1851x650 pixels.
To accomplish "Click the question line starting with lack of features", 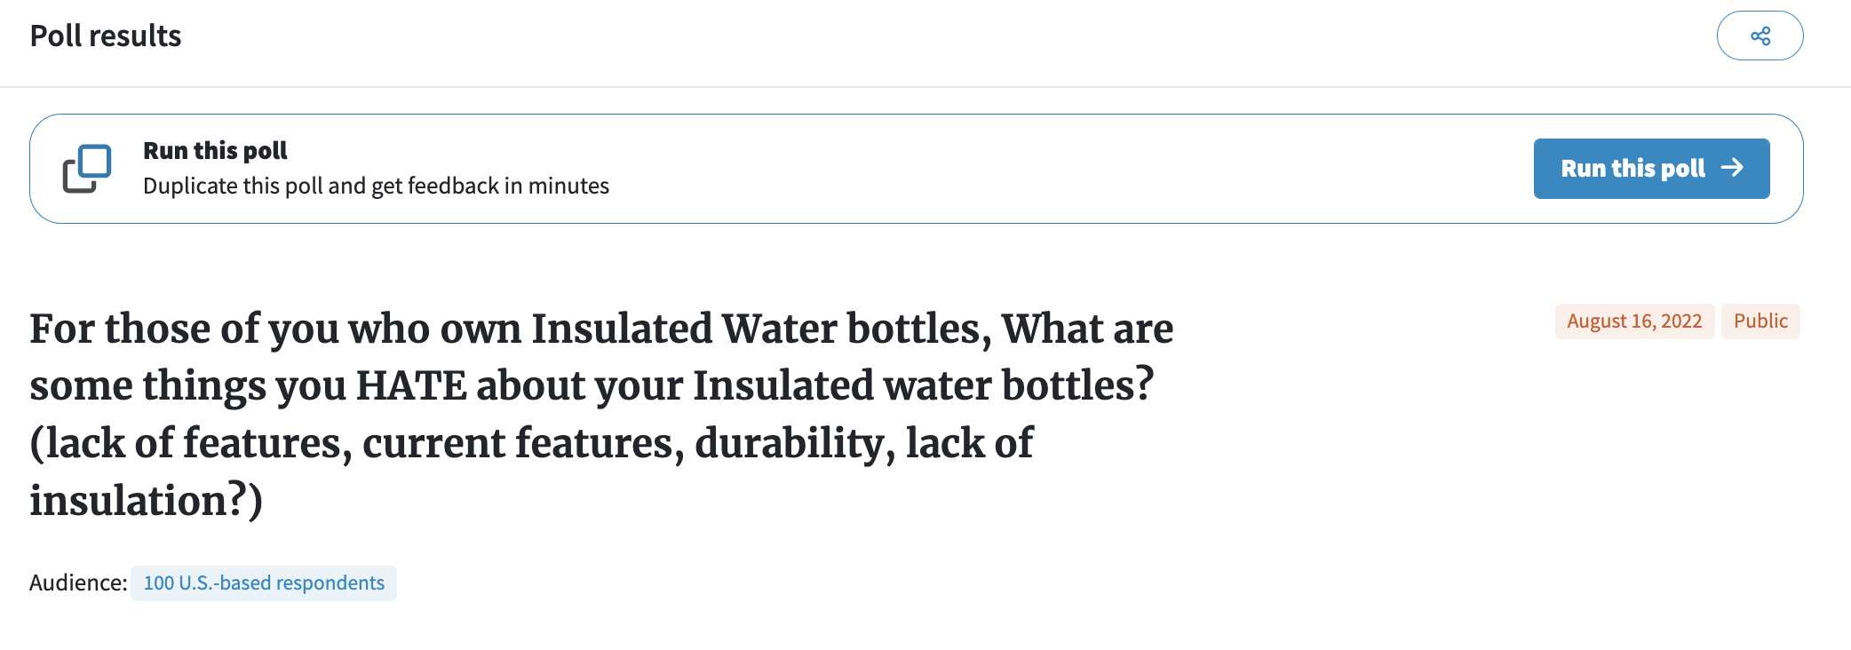I will (531, 442).
